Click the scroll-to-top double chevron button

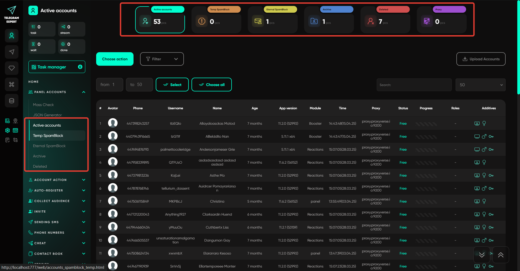tap(500, 255)
